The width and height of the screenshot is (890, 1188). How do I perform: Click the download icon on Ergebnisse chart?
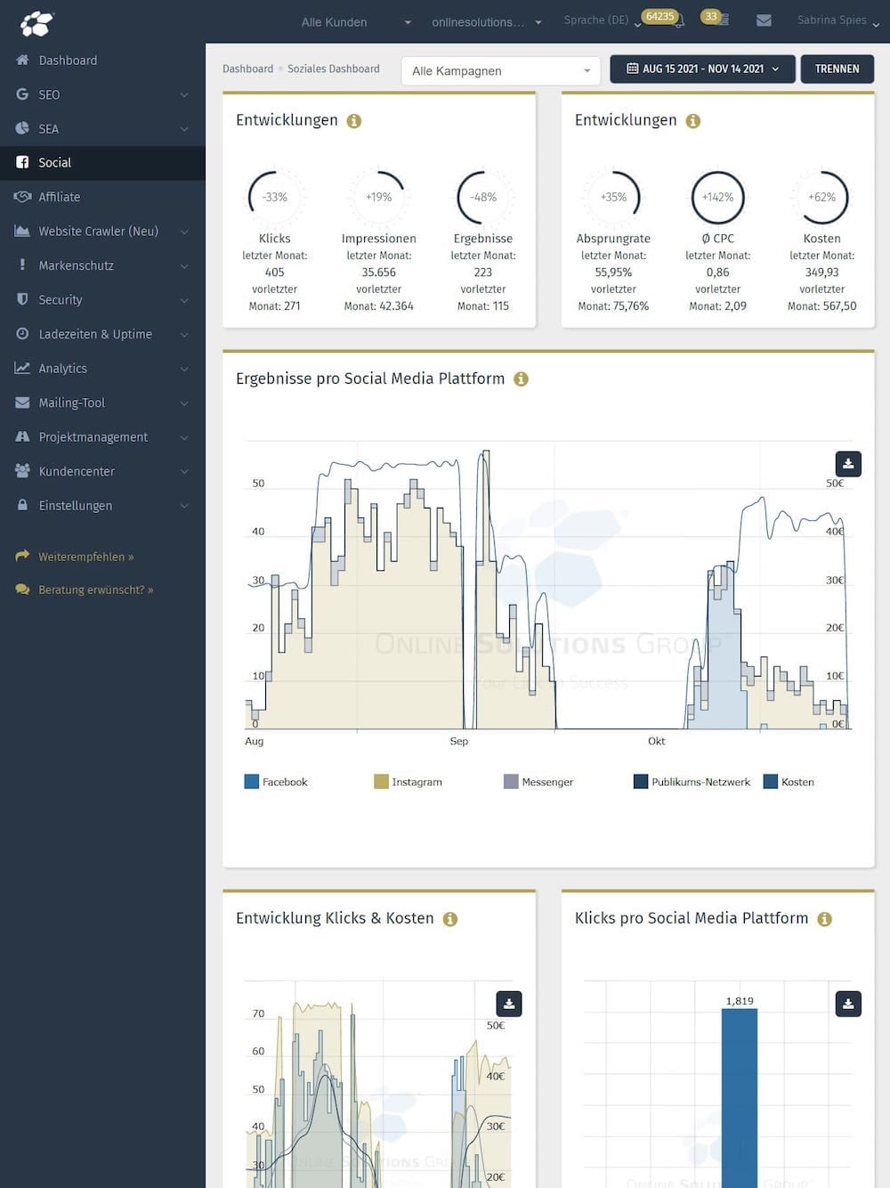pos(848,463)
